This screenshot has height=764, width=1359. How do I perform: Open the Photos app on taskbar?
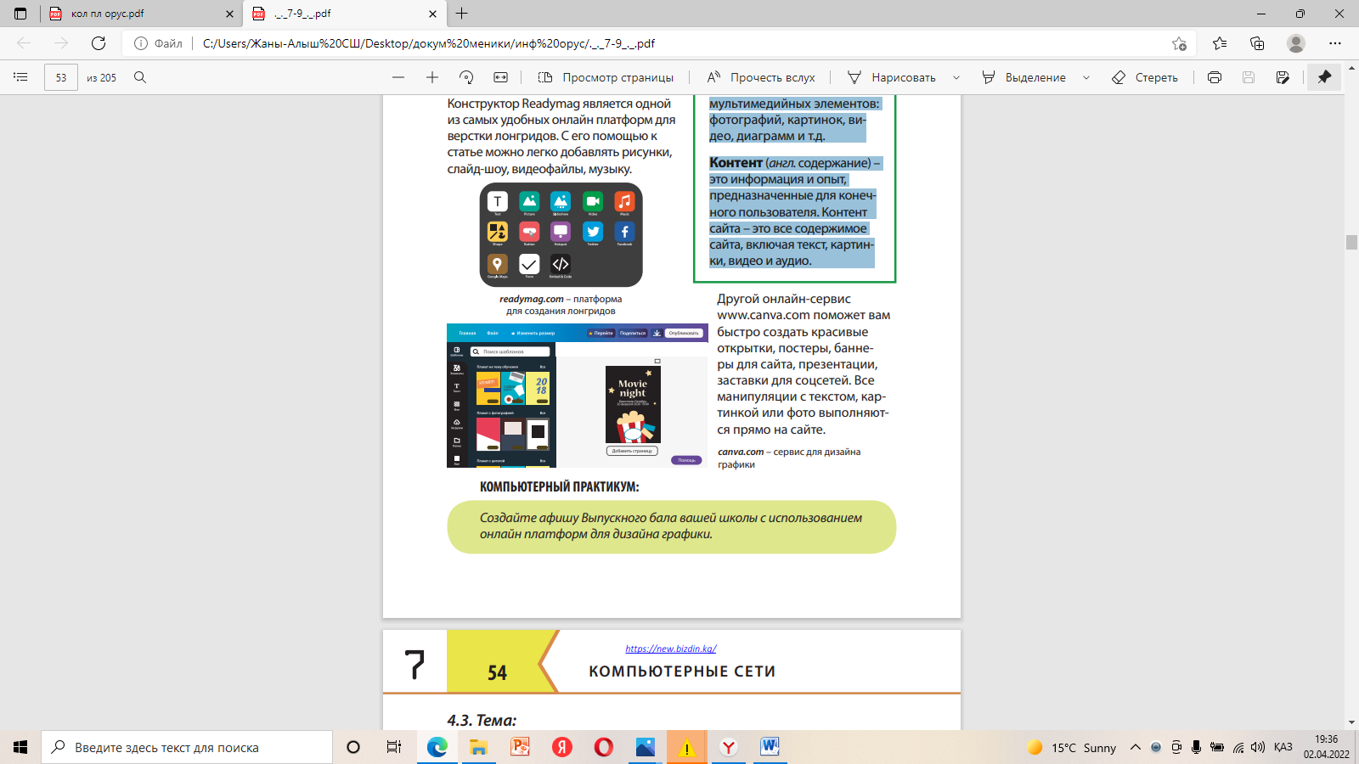(645, 747)
